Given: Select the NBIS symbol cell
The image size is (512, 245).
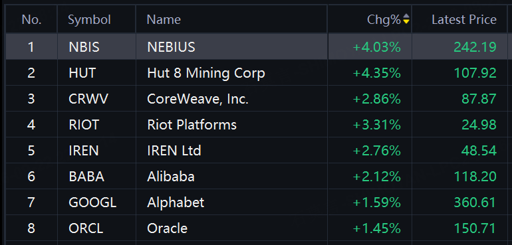Looking at the screenshot, I should [x=96, y=46].
